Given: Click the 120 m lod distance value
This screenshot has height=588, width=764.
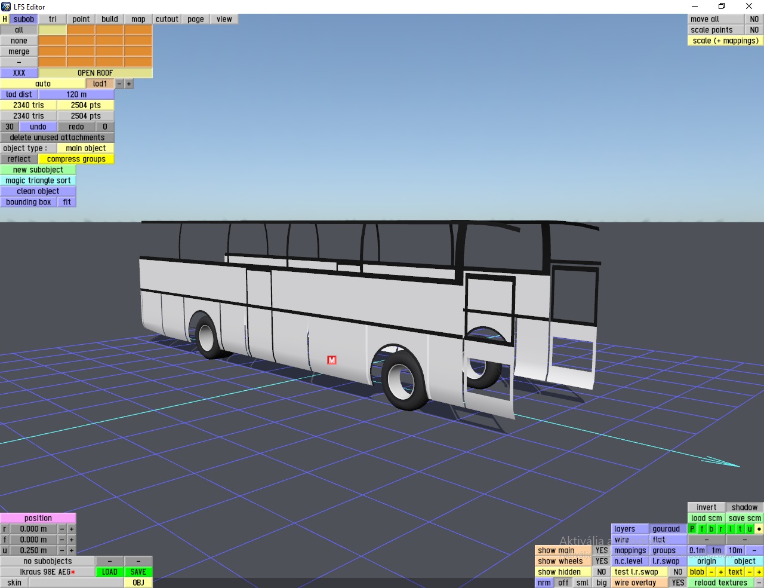Looking at the screenshot, I should pos(76,94).
